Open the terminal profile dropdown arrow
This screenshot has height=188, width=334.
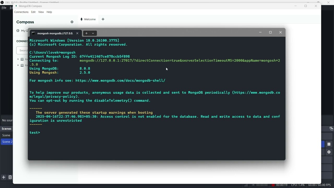click(93, 33)
